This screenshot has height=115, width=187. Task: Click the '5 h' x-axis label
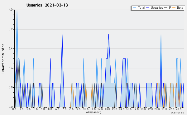coord(50,109)
